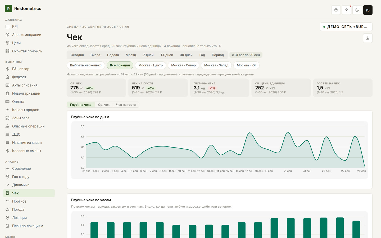Select the Неделя period
The height and width of the screenshot is (238, 381).
pyautogui.click(x=113, y=55)
